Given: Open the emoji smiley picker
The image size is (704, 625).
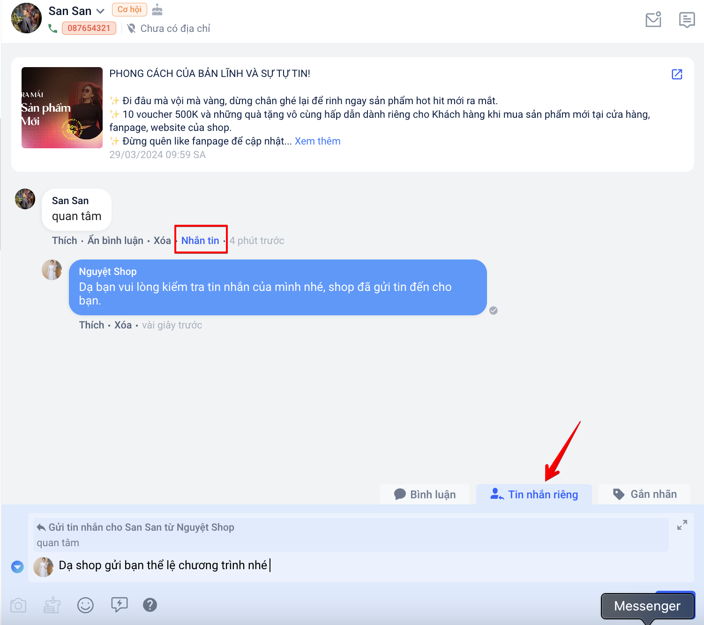Looking at the screenshot, I should tap(85, 605).
